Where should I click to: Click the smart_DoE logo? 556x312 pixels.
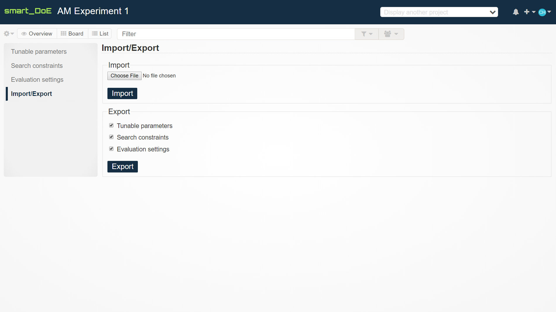click(28, 11)
